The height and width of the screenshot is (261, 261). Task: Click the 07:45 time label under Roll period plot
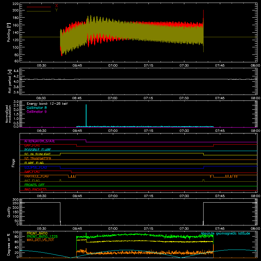(220, 98)
